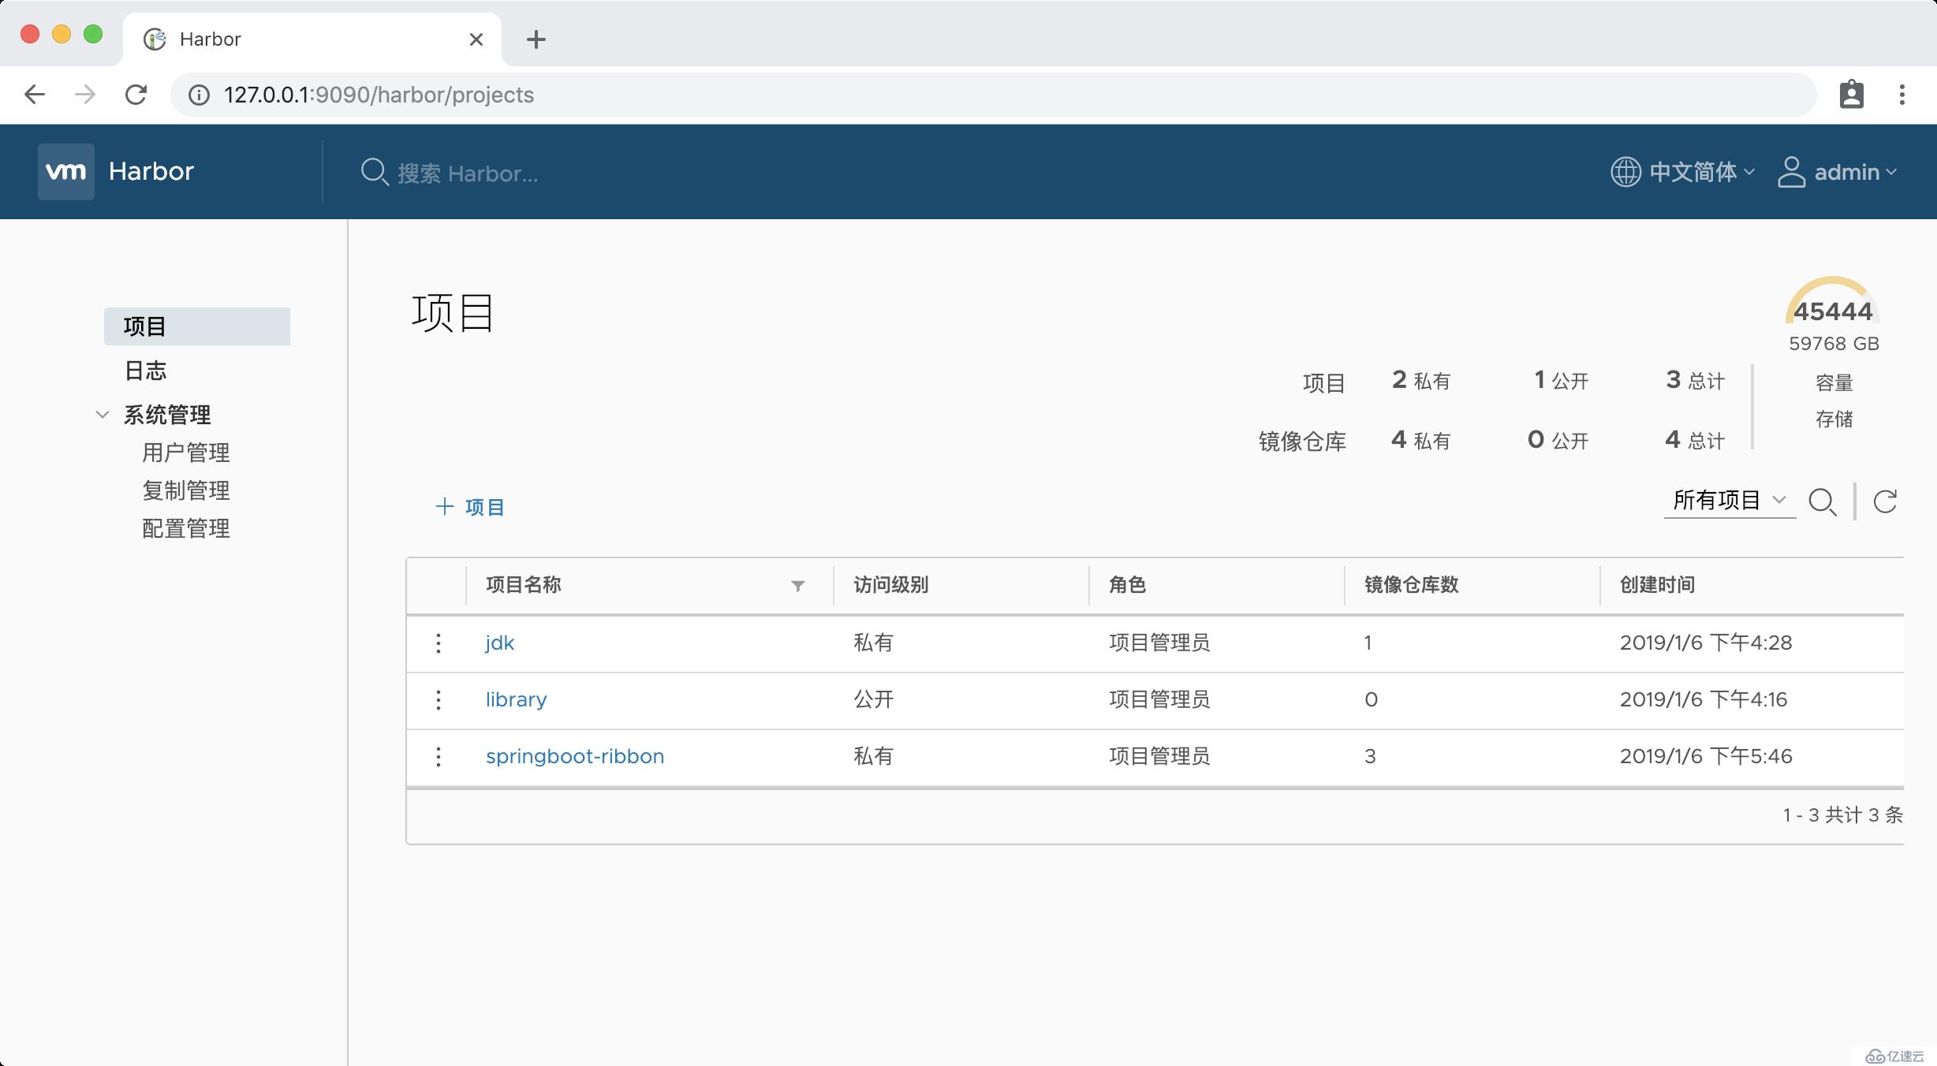Click the browser back arrow
The image size is (1937, 1066).
point(35,95)
